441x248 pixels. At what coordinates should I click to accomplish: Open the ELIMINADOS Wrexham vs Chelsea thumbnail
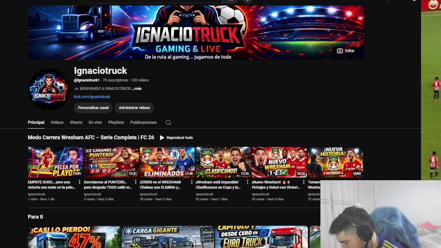tap(167, 162)
